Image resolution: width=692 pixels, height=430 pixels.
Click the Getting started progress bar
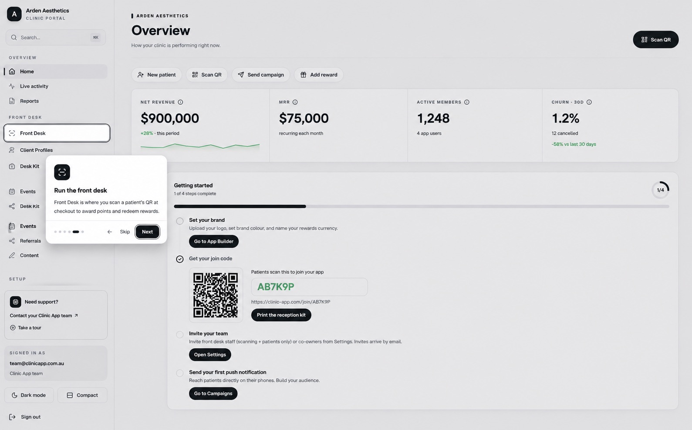click(x=421, y=207)
